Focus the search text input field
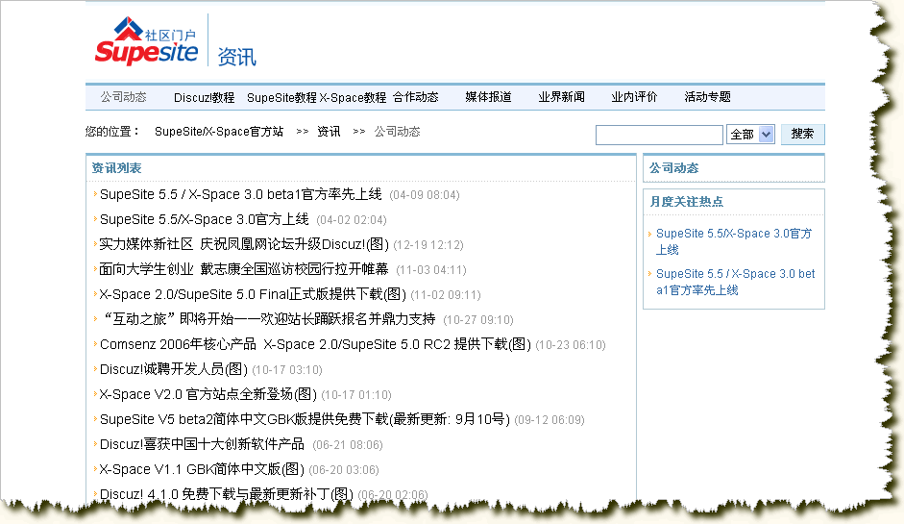 tap(659, 135)
